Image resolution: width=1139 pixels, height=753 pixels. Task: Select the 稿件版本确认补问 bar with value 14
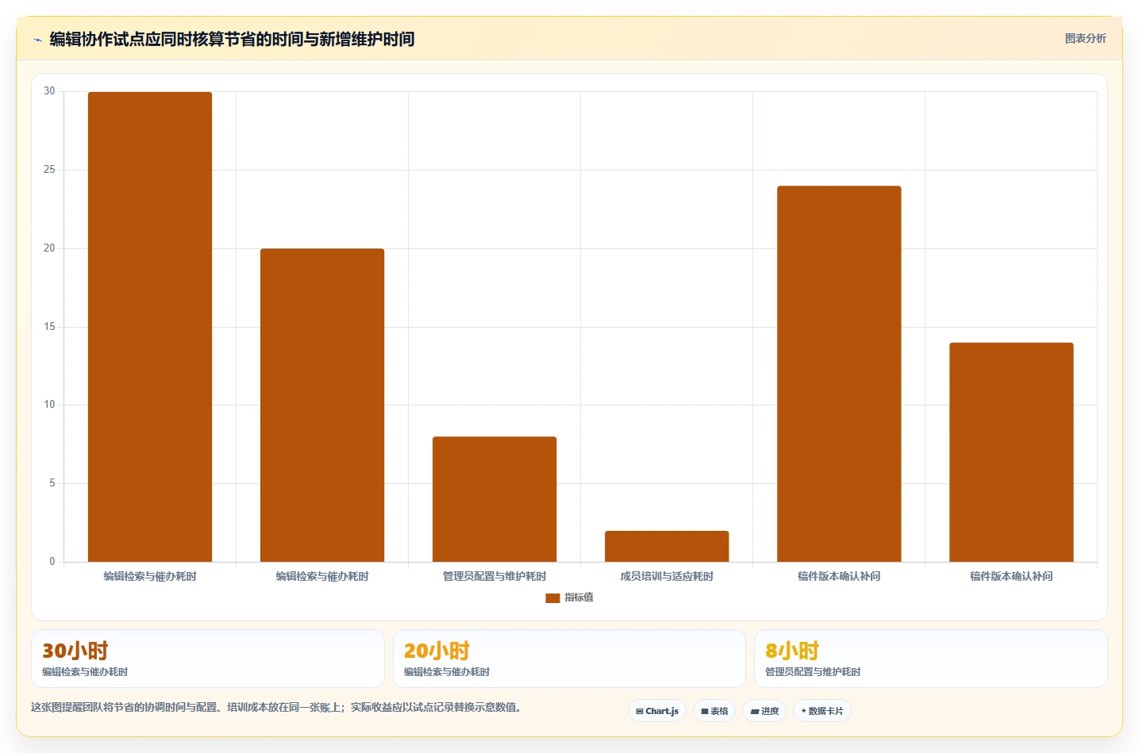(x=1011, y=452)
